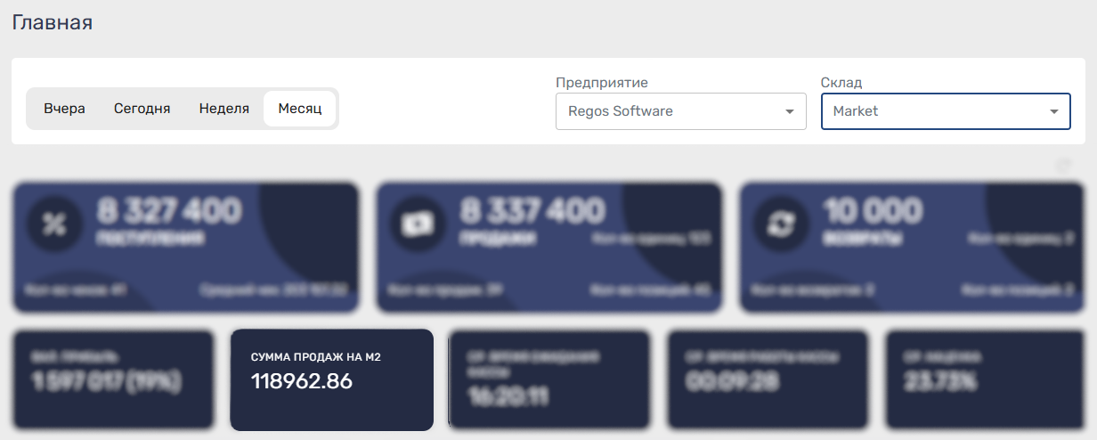Click the card showing 23.73%
Screen dimensions: 1097x440
click(985, 379)
